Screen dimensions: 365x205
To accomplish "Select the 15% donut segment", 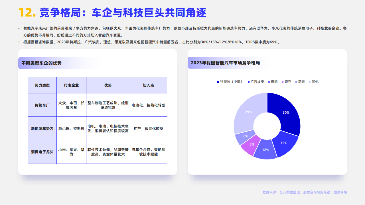I will [x=283, y=143].
